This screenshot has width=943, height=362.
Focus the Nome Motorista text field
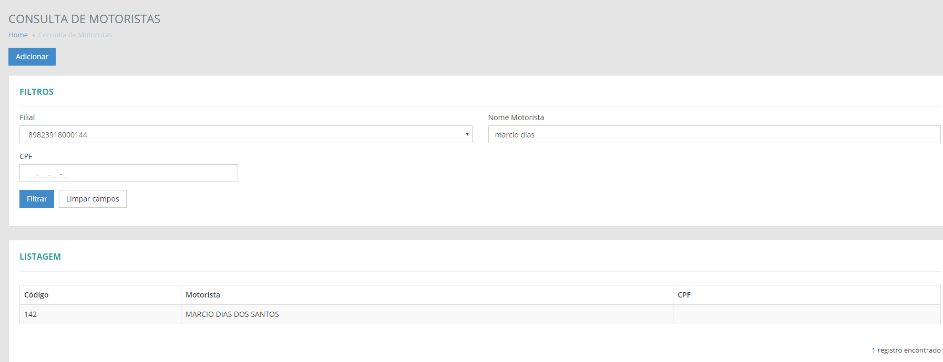tap(714, 135)
